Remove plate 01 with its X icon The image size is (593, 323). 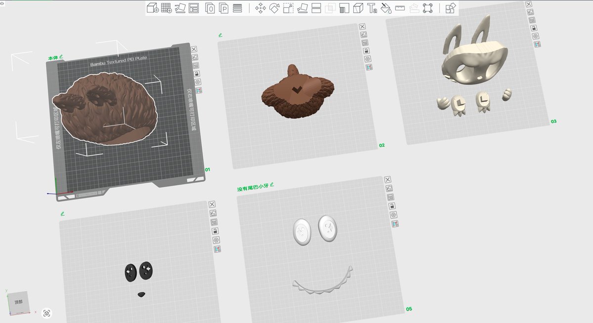[194, 49]
